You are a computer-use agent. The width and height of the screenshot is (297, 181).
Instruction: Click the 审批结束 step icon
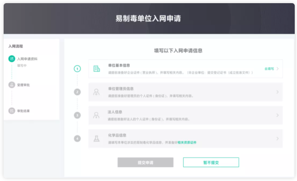12,111
